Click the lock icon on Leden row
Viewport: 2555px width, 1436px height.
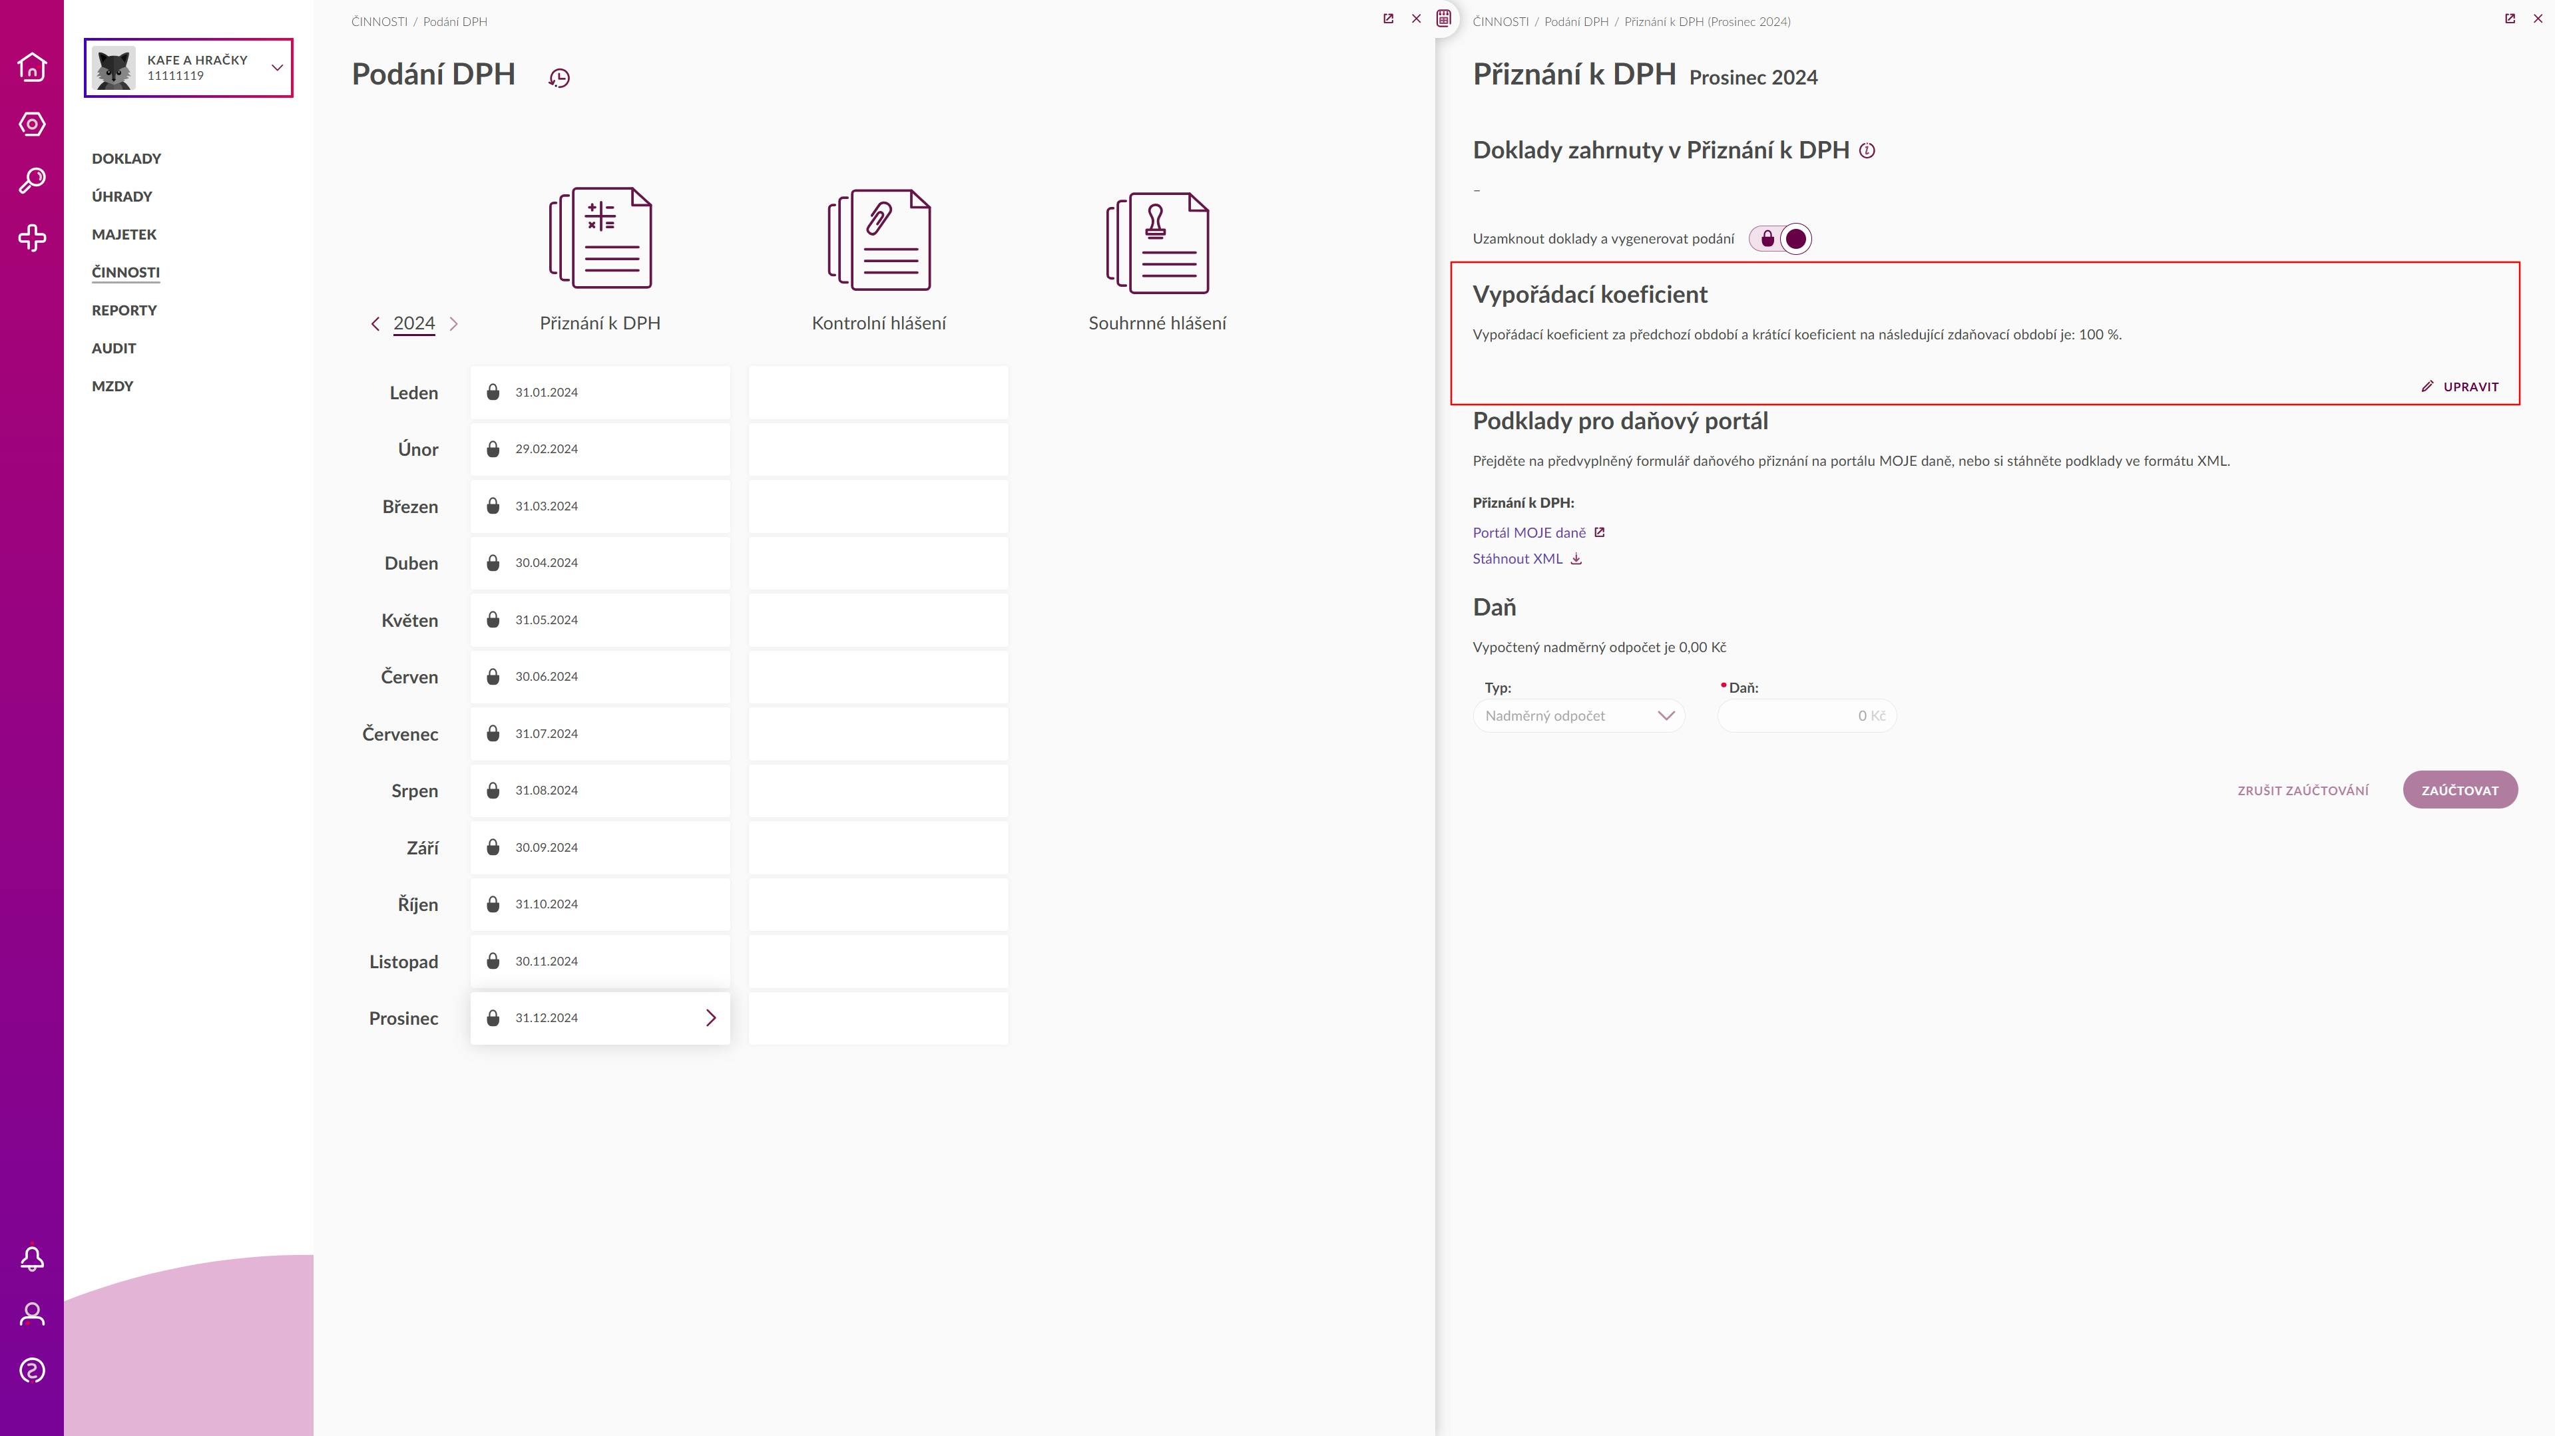[x=493, y=392]
